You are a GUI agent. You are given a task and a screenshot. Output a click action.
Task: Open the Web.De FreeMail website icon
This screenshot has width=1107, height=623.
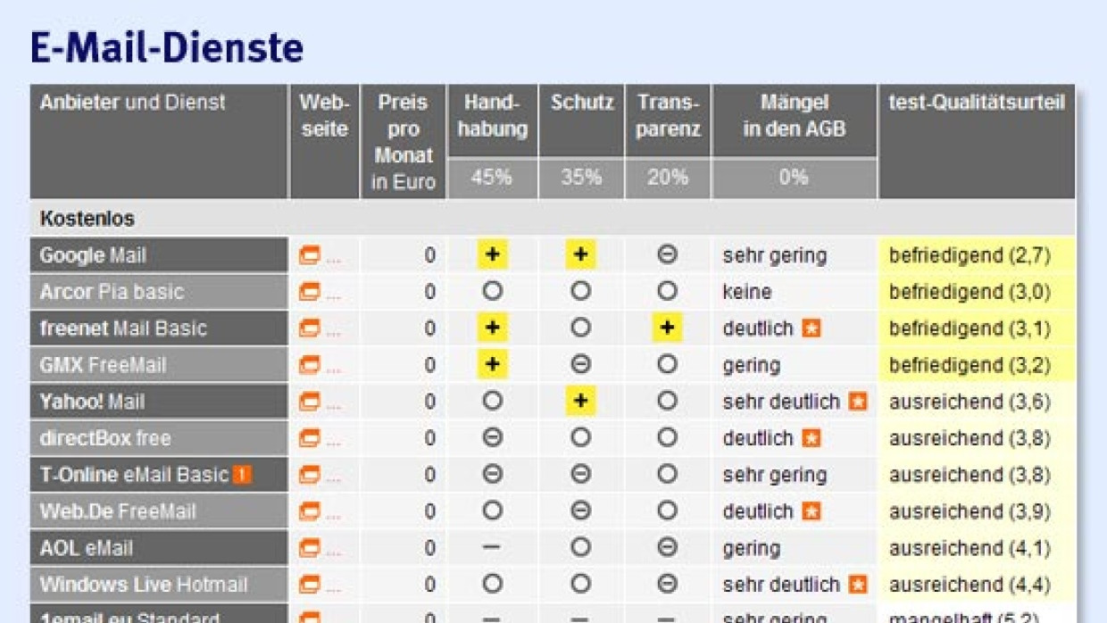(x=309, y=511)
